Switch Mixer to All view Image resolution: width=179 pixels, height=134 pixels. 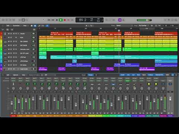[96, 75]
